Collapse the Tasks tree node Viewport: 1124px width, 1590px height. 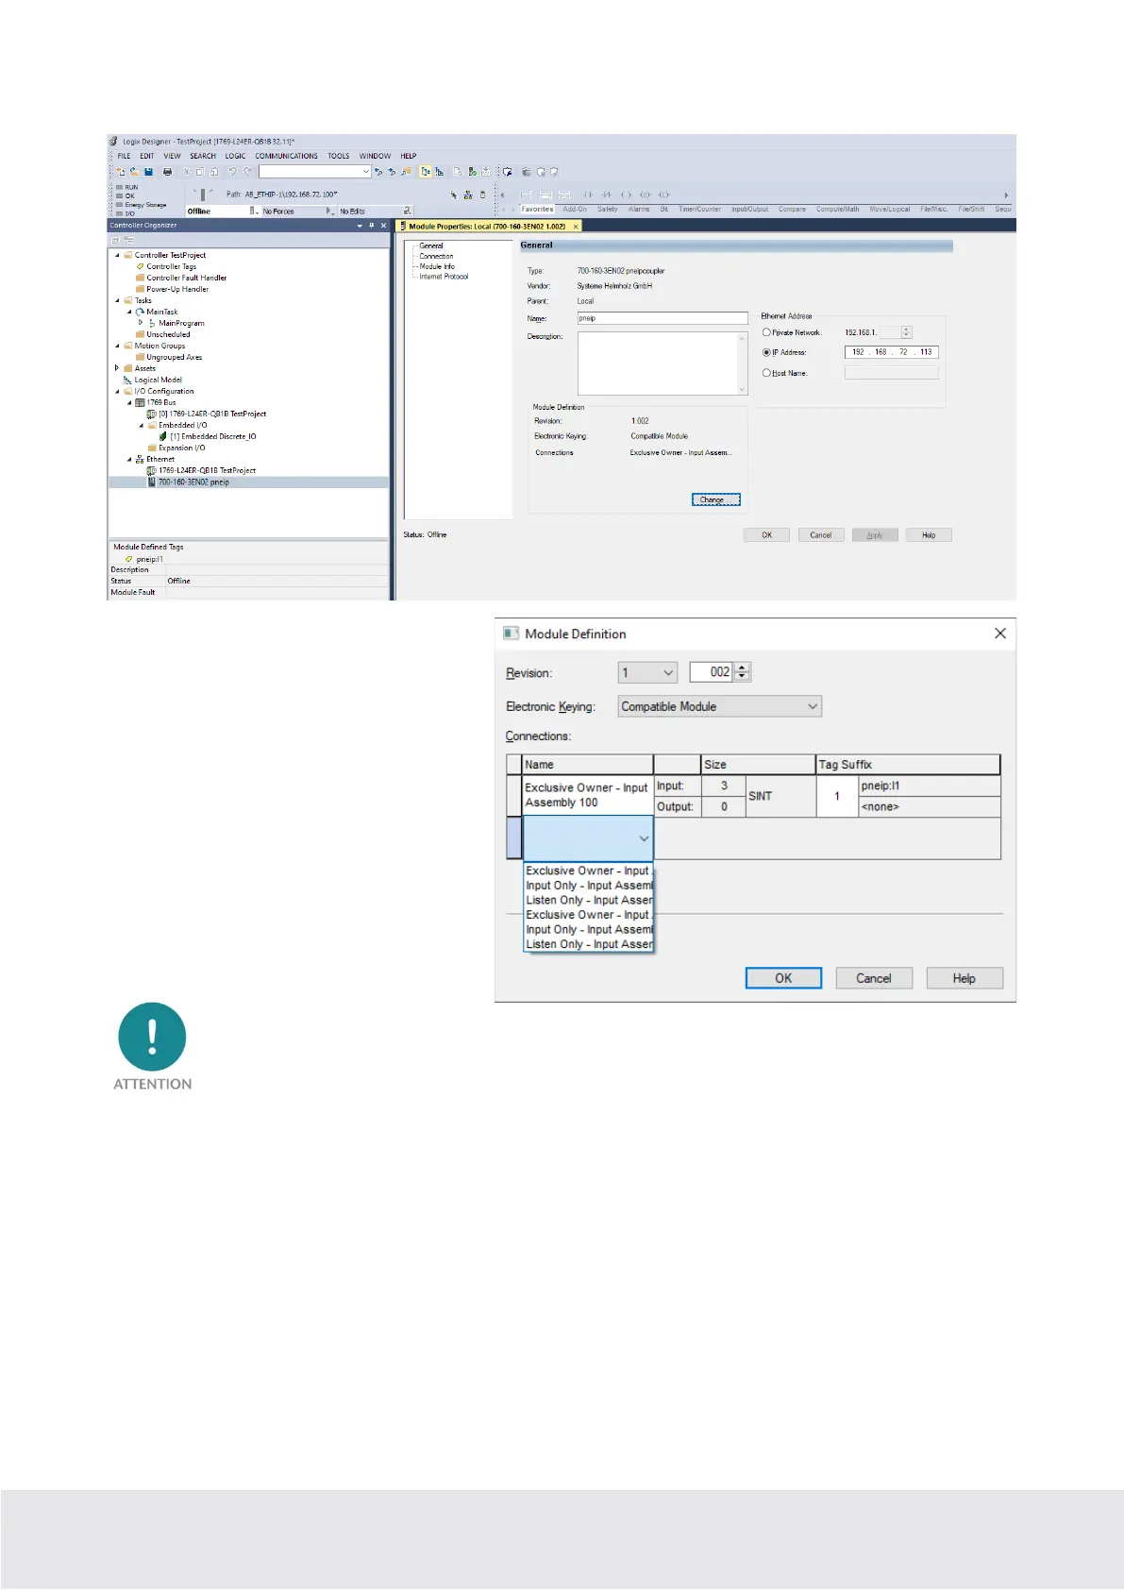(118, 300)
